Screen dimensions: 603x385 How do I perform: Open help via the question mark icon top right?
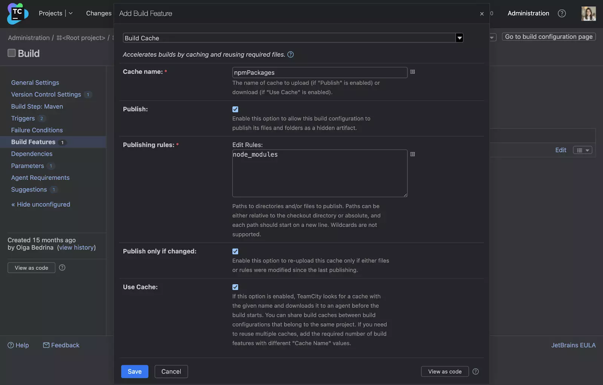tap(562, 13)
